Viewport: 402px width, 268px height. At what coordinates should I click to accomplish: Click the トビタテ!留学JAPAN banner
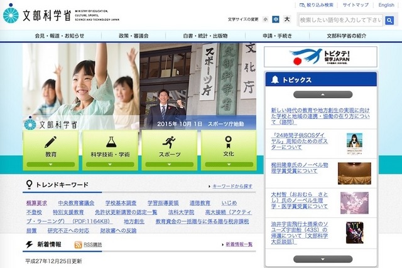point(320,57)
